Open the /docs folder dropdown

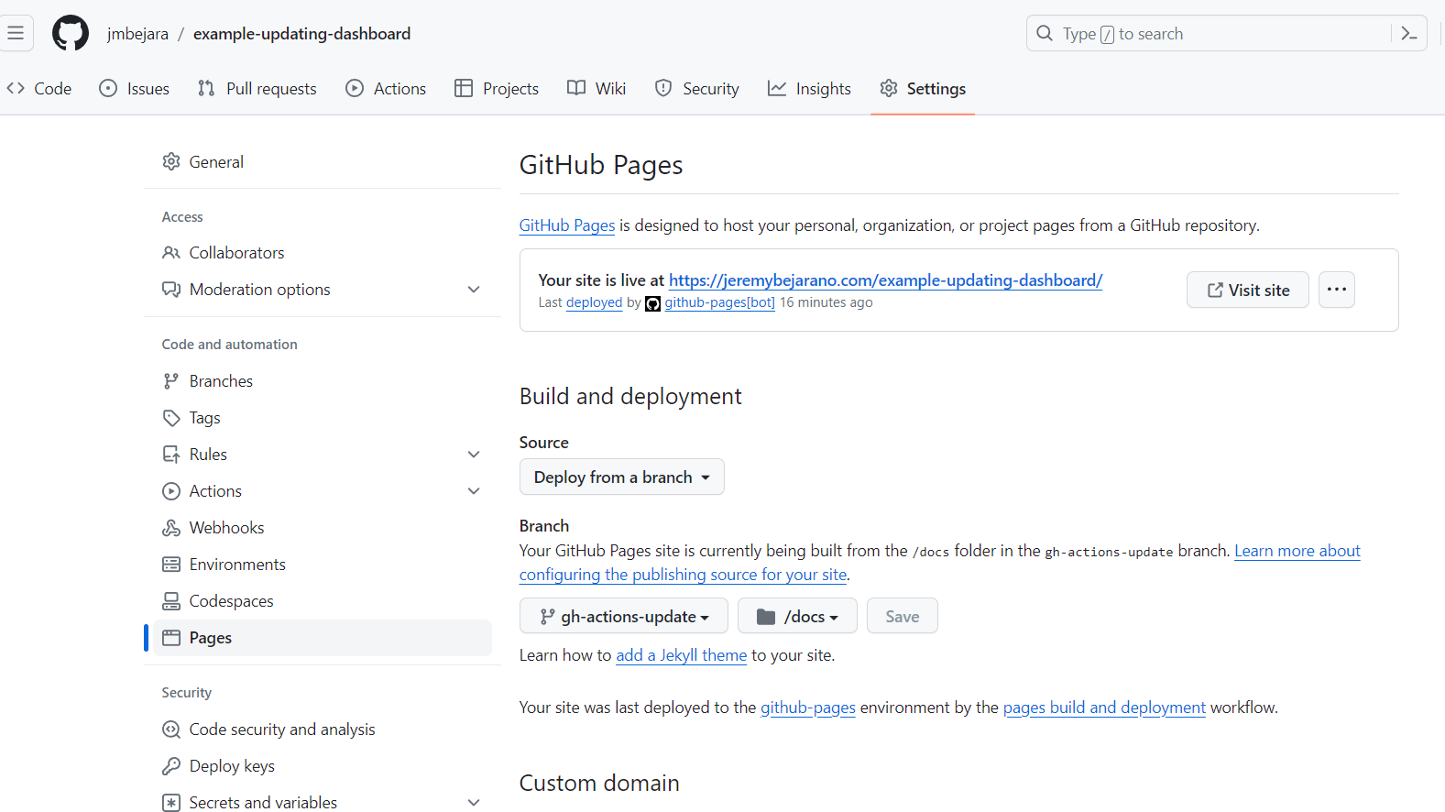[x=796, y=617]
